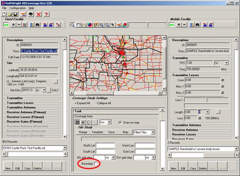Click the Save tab in Tile Study
Image resolution: width=240 pixels, height=176 pixels.
111,132
